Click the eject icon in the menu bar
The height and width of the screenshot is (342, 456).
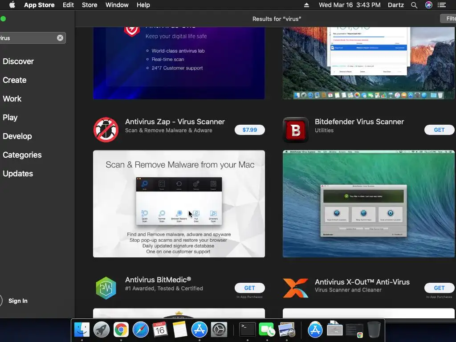point(306,5)
